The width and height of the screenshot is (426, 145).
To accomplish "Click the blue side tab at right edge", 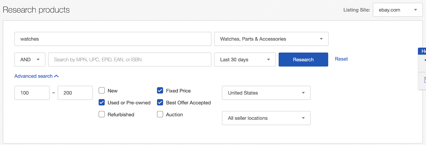I will coord(422,51).
